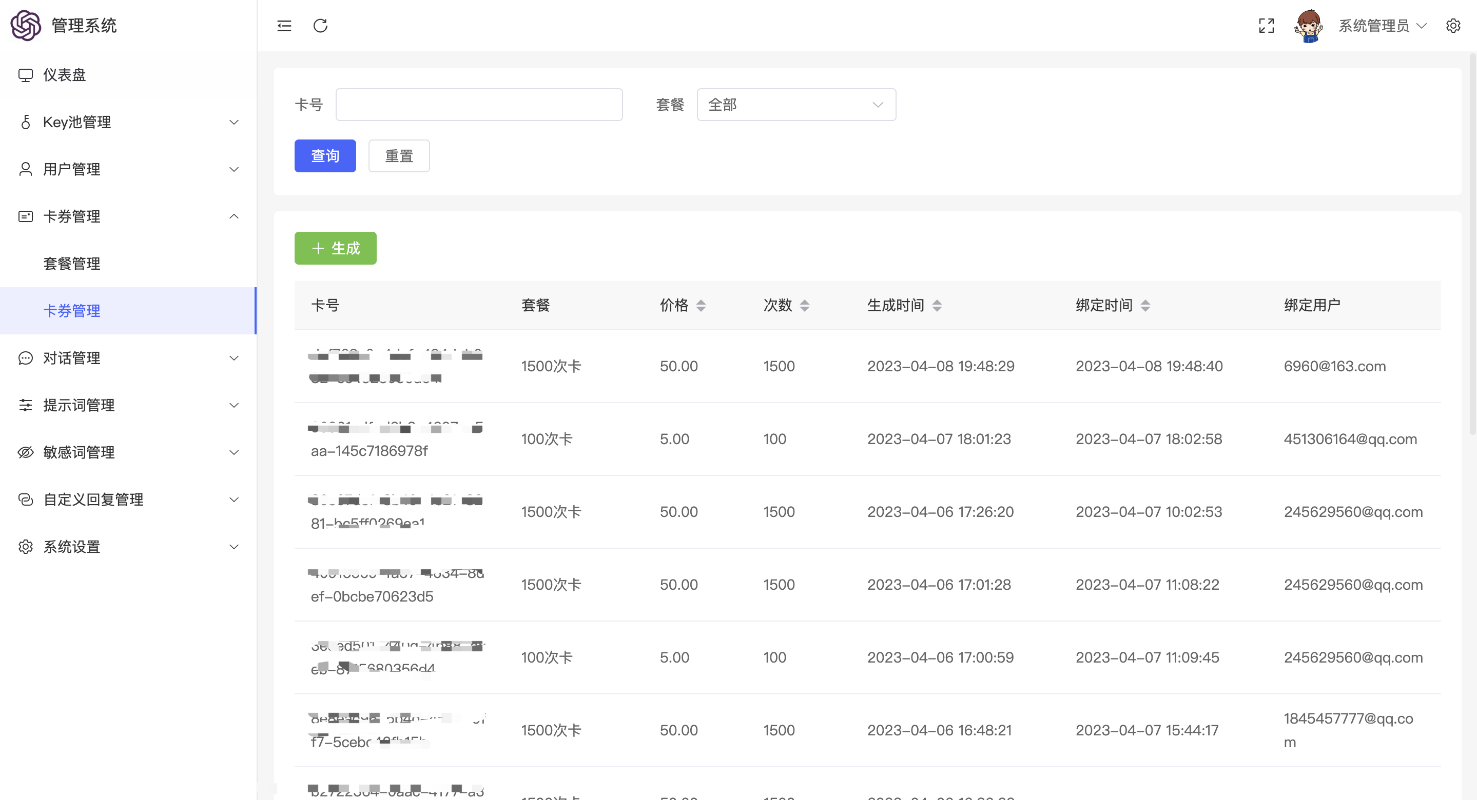This screenshot has width=1477, height=800.
Task: Expand the Key池管理 submenu chevron
Action: [x=234, y=122]
